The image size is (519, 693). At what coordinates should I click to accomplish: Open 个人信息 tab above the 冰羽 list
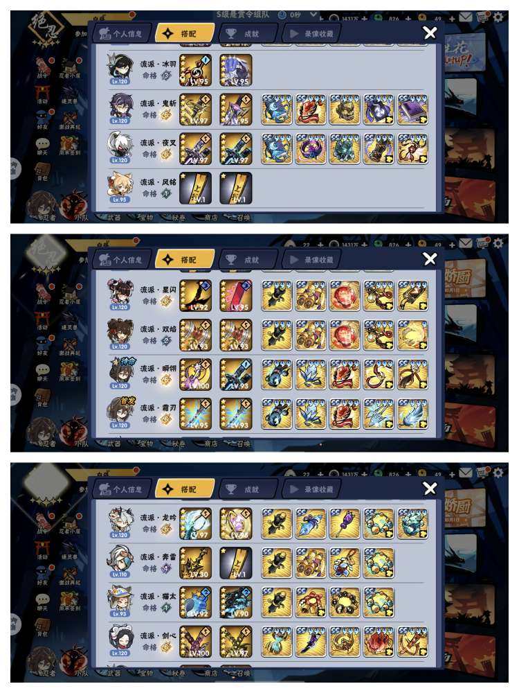click(x=122, y=33)
